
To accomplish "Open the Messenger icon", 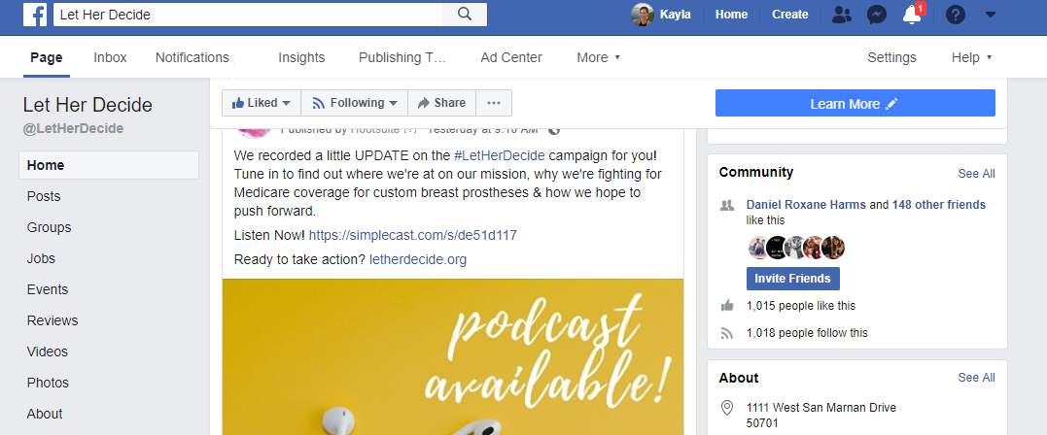I will [876, 15].
